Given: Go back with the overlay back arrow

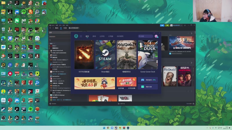Looking at the screenshot, I should (81, 36).
